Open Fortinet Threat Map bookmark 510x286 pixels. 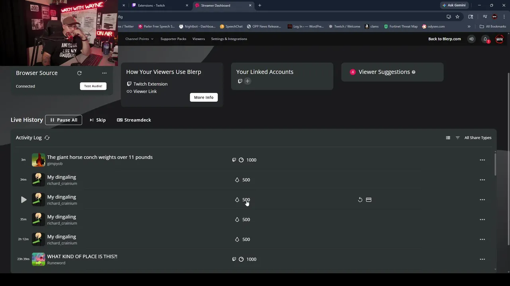401,27
